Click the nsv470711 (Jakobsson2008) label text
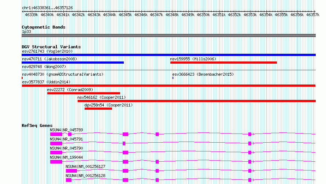Screen dimensions: 326x184 (49, 59)
